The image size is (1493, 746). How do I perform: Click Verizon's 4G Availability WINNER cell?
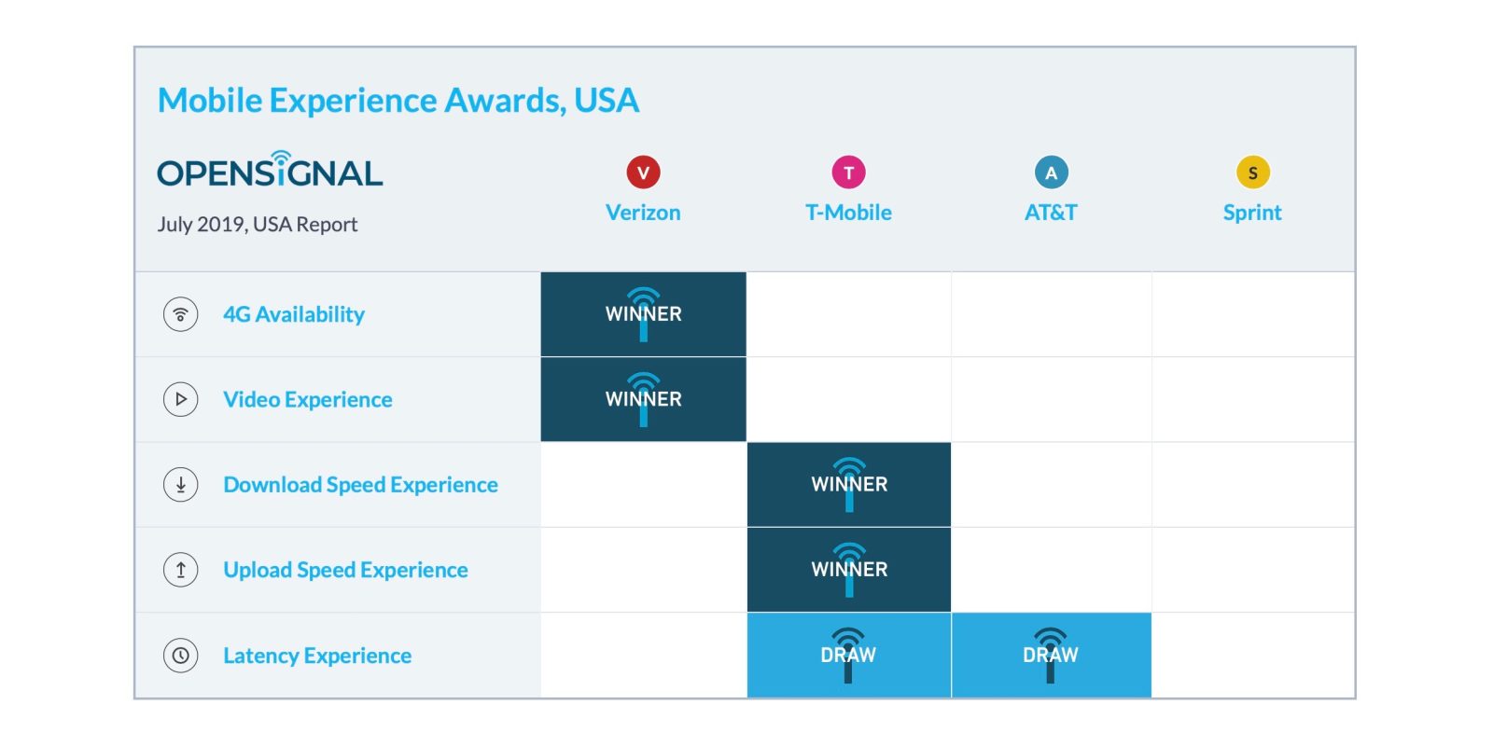[x=643, y=314]
